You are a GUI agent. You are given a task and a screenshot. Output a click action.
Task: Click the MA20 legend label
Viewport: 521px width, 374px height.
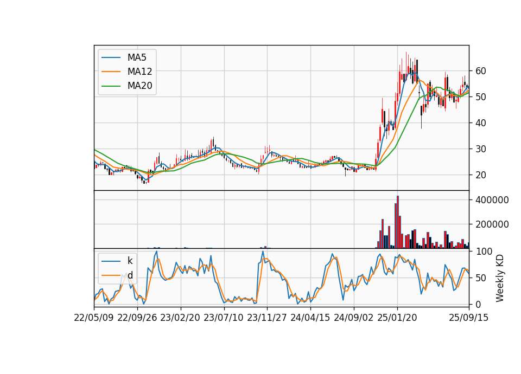click(x=139, y=86)
